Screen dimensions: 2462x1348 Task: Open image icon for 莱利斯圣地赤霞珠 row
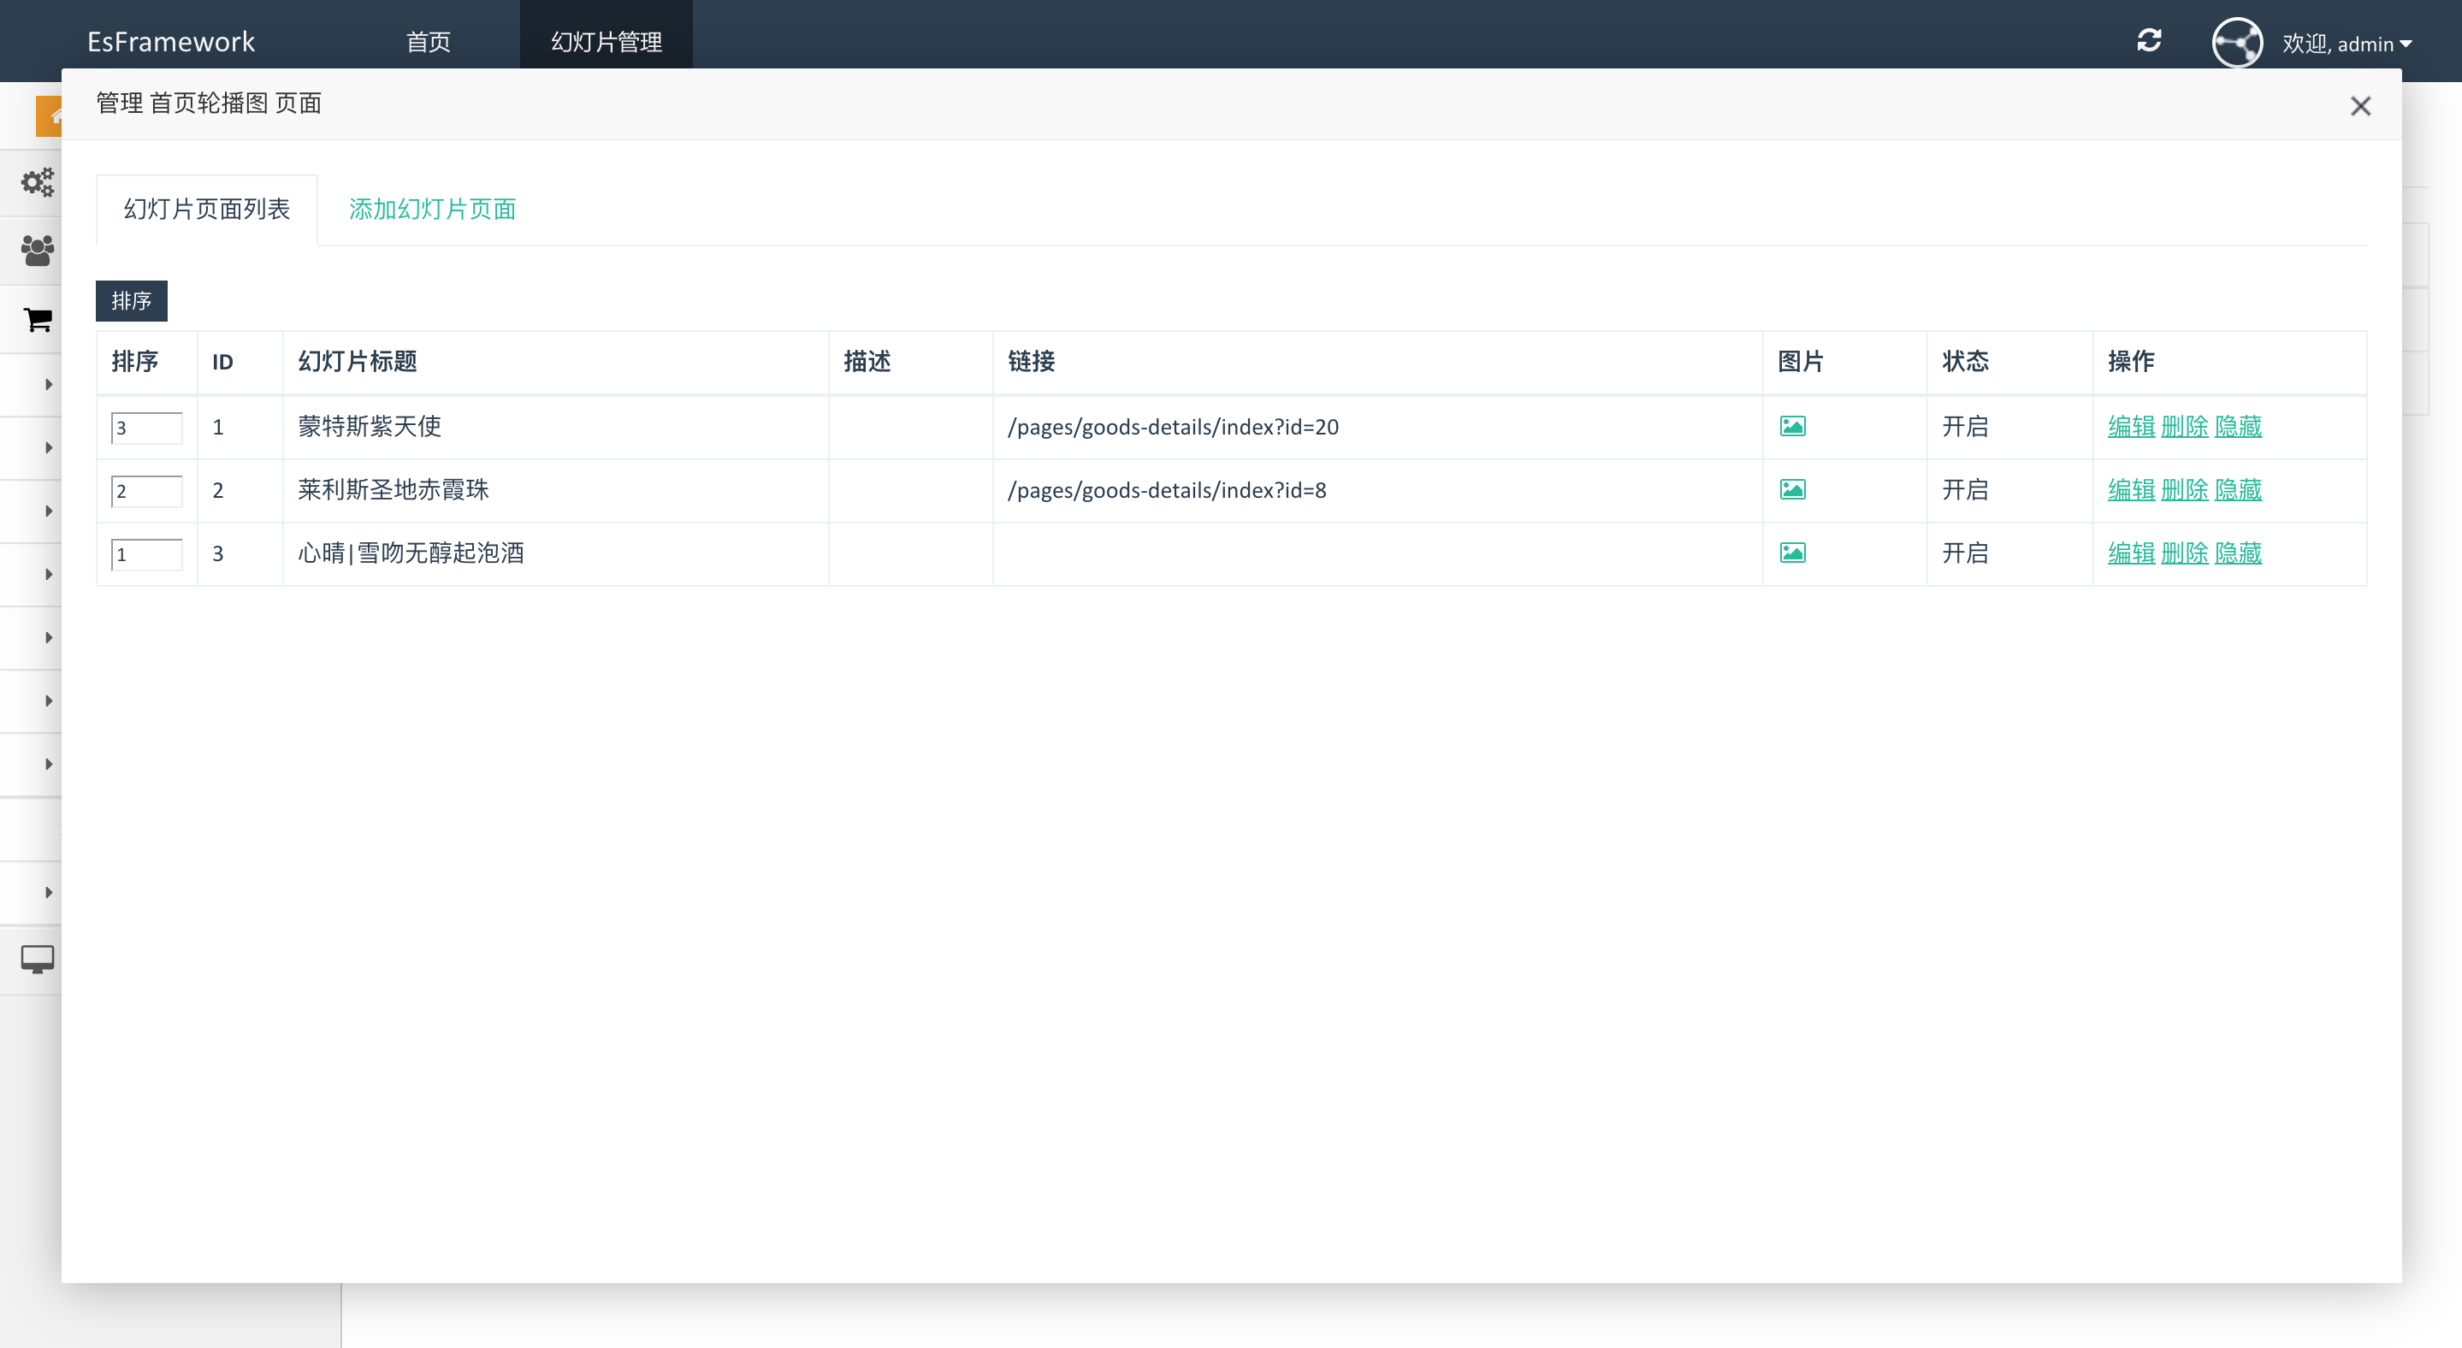(1792, 490)
